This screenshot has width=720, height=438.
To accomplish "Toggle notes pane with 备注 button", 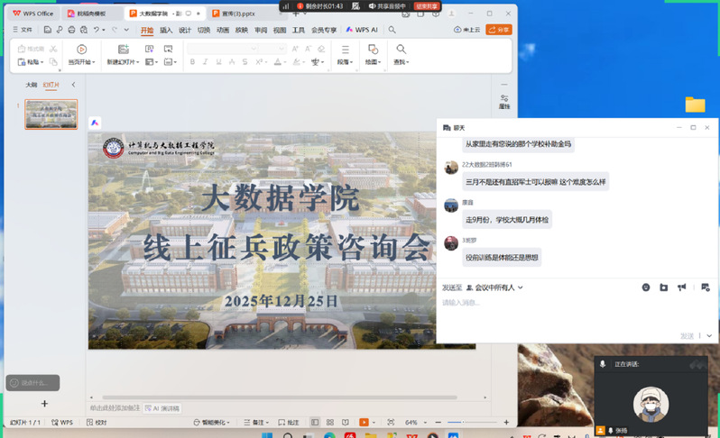I will (x=257, y=422).
